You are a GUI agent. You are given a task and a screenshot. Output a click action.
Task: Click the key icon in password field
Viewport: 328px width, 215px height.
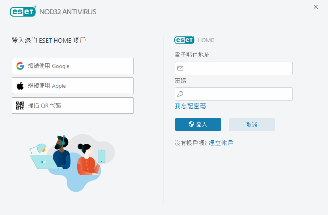coord(180,94)
